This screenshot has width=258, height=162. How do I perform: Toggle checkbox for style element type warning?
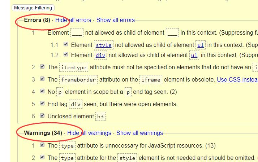pyautogui.click(x=42, y=157)
